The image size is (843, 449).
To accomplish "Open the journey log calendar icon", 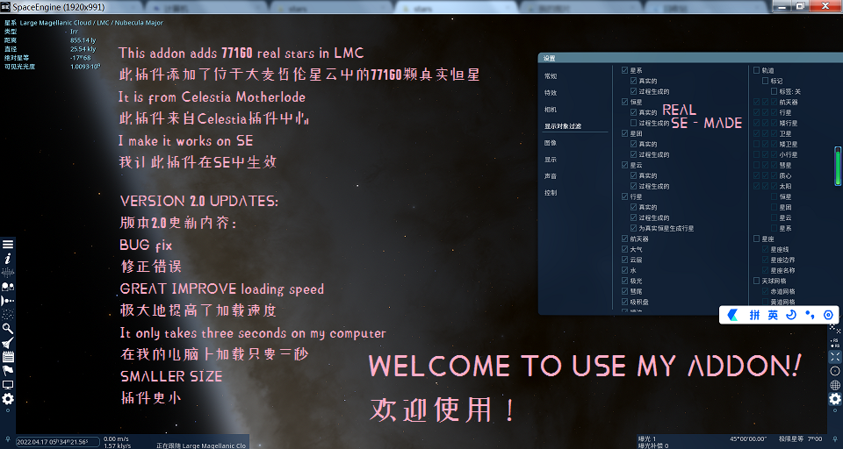I will click(8, 357).
